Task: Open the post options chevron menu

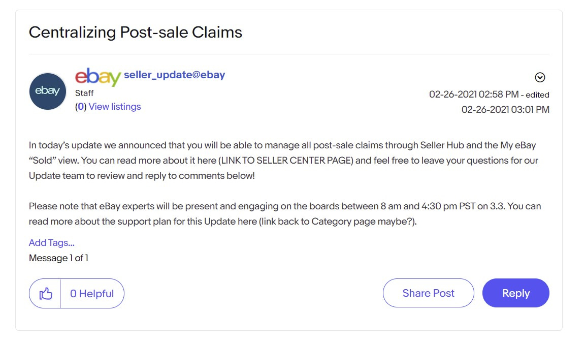Action: pos(539,77)
